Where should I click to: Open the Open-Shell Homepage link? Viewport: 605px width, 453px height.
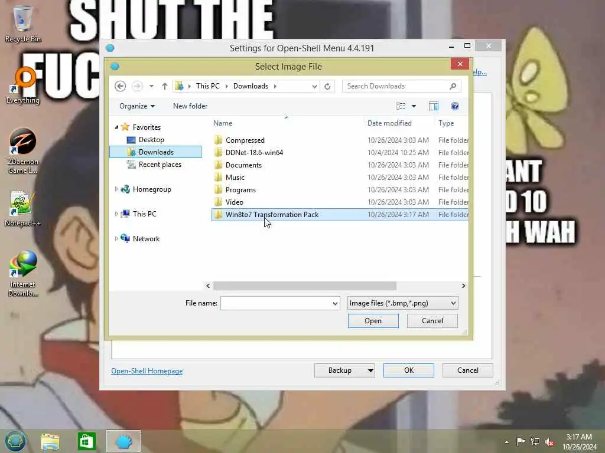click(x=147, y=371)
